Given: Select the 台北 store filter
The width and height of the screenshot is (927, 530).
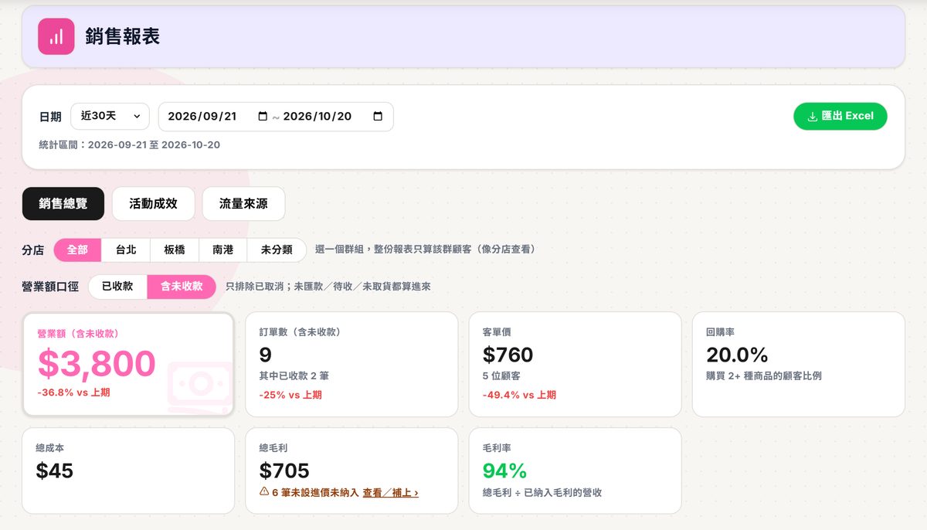Looking at the screenshot, I should coord(126,250).
